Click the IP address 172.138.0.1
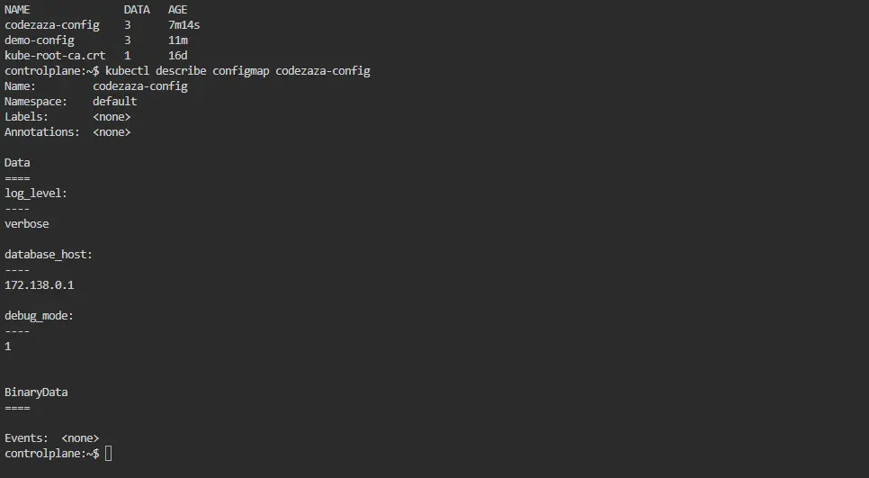Viewport: 869px width, 478px height. 40,285
